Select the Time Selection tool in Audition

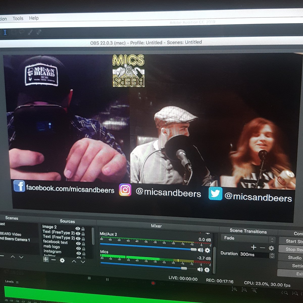(x=5, y=32)
